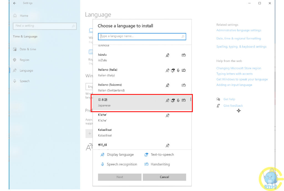The height and width of the screenshot is (191, 284).
Task: Click Japanese text-to-speech icon
Action: [173, 100]
